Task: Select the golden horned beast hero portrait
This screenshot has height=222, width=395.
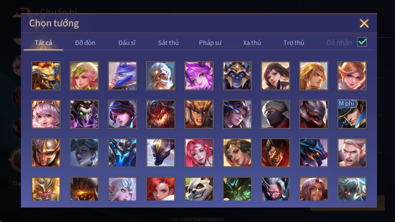Action: click(x=46, y=76)
